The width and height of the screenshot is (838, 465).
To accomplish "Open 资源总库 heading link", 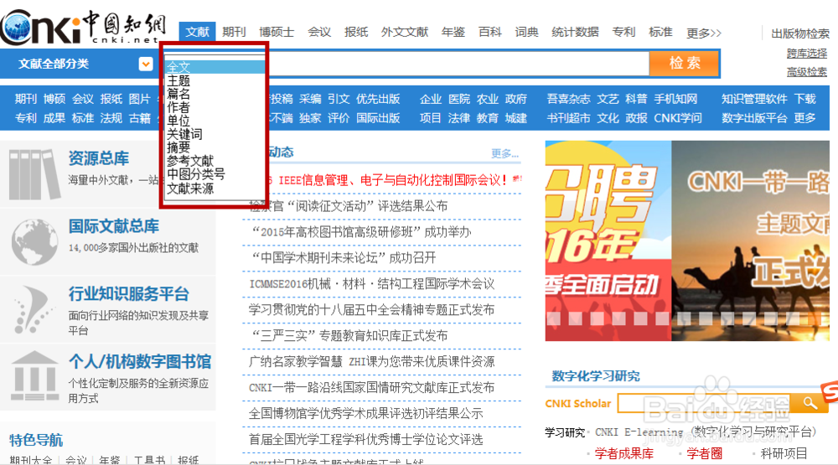I will pos(99,158).
